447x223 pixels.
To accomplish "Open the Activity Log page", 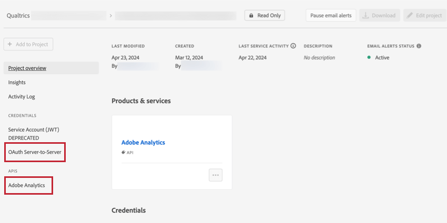I will point(22,97).
